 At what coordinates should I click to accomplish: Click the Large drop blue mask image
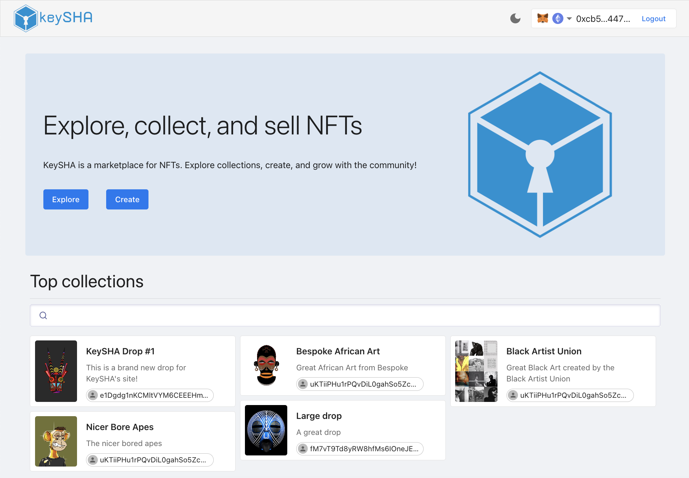tap(266, 430)
